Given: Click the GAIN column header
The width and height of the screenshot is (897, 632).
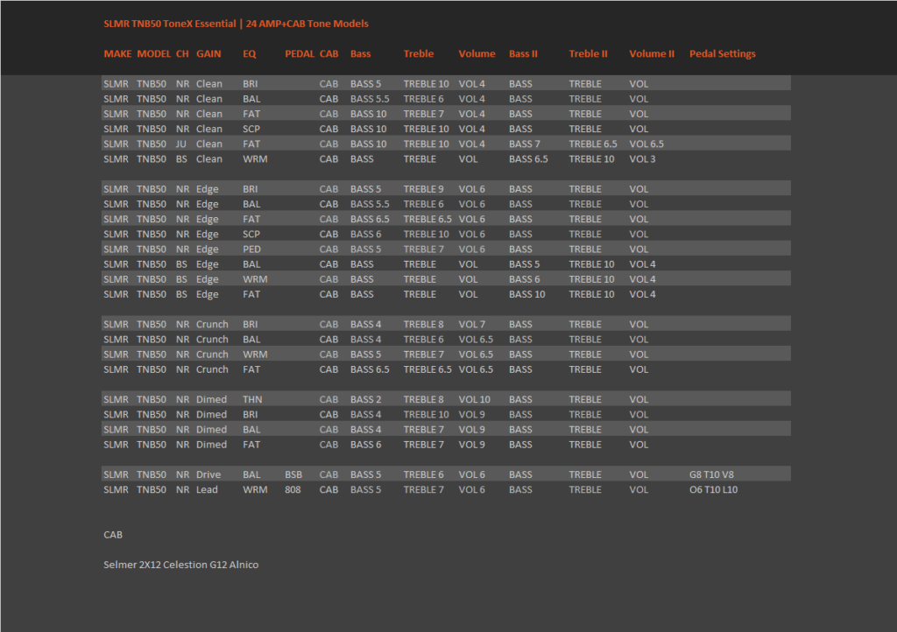Looking at the screenshot, I should tap(208, 53).
